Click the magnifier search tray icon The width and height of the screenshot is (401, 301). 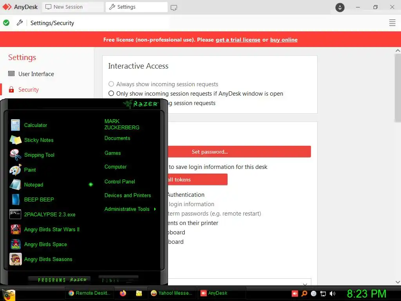click(304, 293)
